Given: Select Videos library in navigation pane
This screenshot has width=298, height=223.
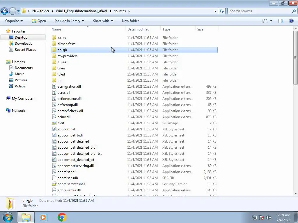Looking at the screenshot, I should (x=20, y=86).
